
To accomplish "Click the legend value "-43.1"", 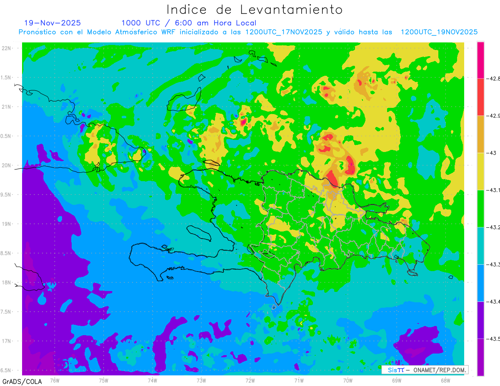I will (492, 190).
